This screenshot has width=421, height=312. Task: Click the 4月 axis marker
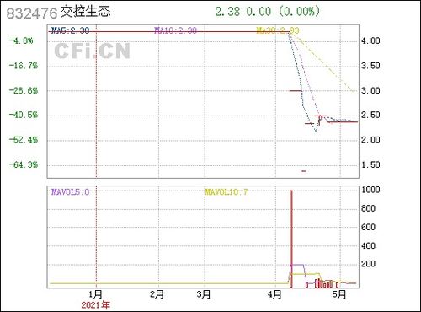tap(274, 294)
